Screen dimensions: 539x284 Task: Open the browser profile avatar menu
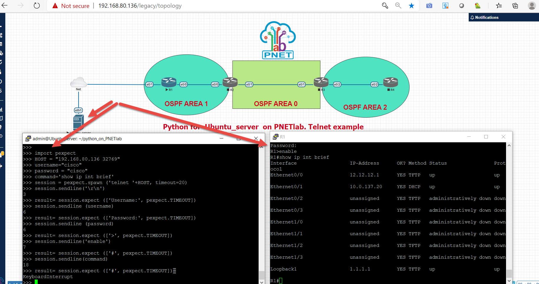pyautogui.click(x=532, y=6)
